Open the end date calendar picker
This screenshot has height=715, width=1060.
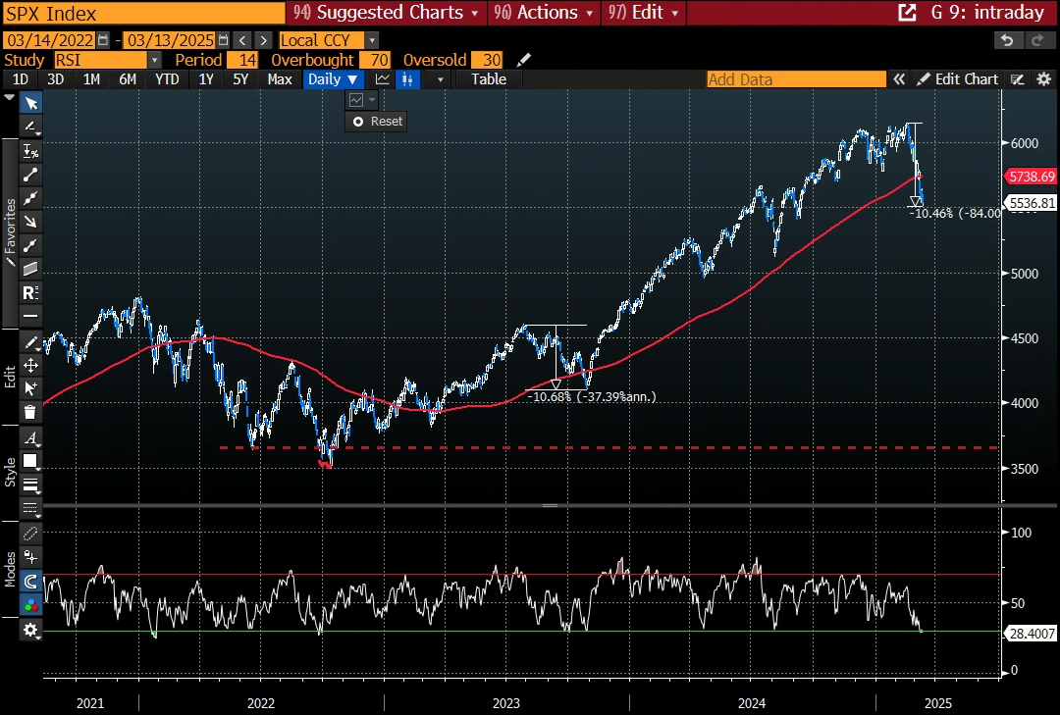pyautogui.click(x=223, y=40)
